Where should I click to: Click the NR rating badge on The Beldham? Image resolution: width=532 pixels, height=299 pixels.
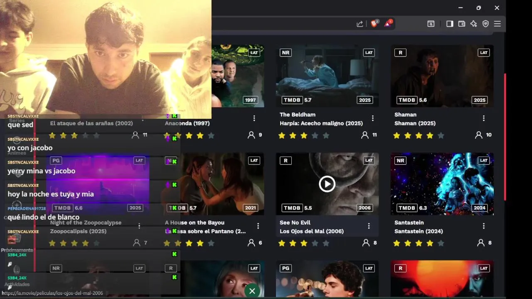click(x=286, y=53)
